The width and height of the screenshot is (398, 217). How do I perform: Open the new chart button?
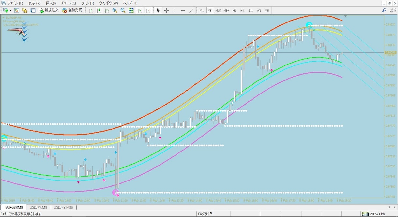pos(6,10)
